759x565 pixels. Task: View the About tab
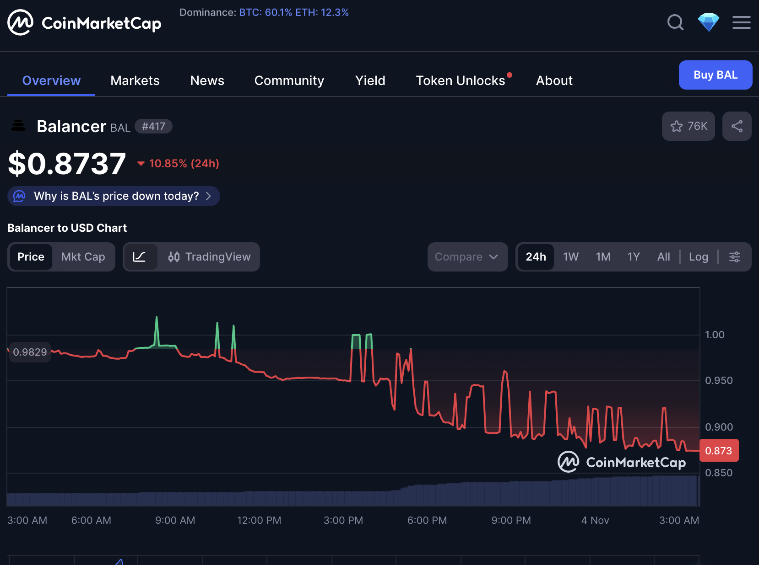(554, 80)
